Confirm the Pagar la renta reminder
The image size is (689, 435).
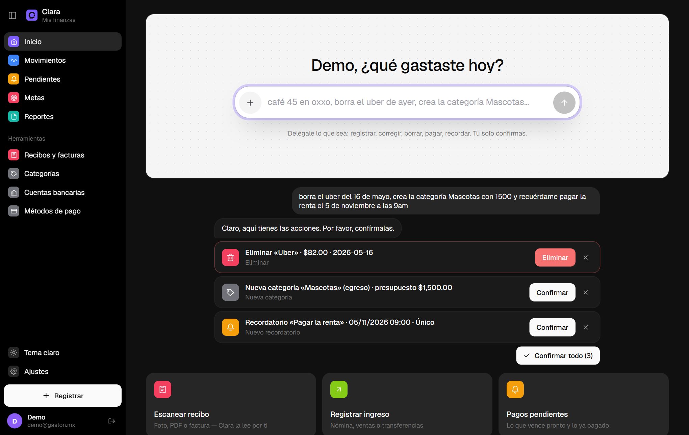pos(552,327)
